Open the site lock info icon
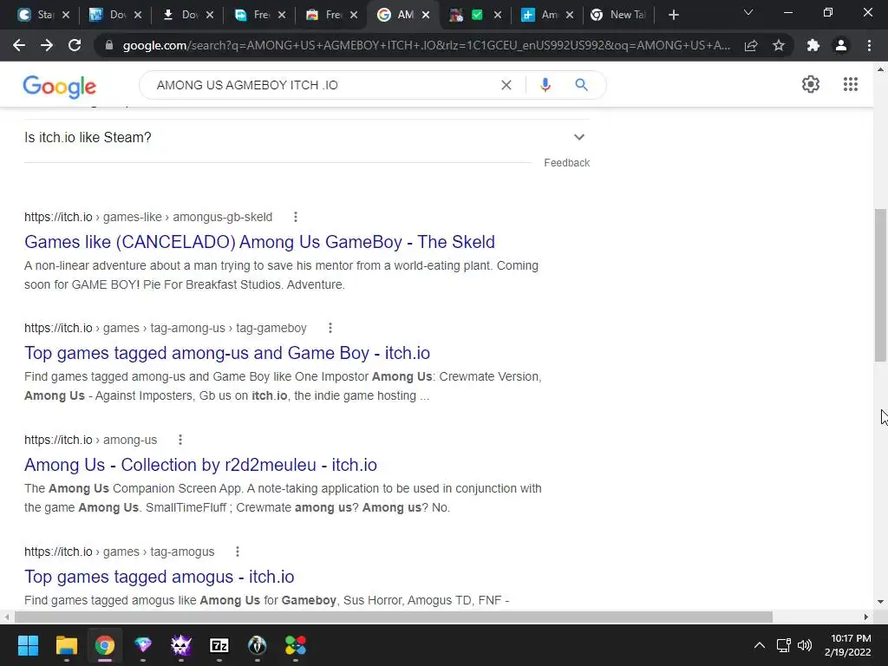Screen dimensions: 888x666 click(109, 45)
